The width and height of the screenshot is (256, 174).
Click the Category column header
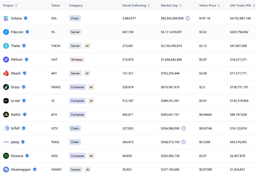pyautogui.click(x=76, y=5)
